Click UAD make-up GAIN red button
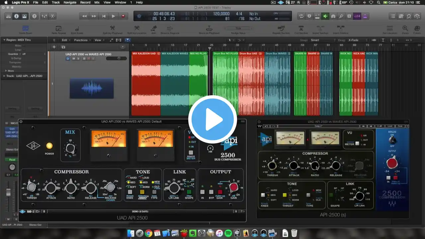The width and height of the screenshot is (425, 239). click(x=219, y=192)
